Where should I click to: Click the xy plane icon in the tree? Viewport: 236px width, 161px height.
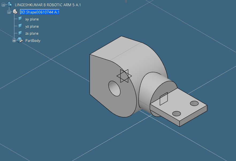pyautogui.click(x=20, y=19)
